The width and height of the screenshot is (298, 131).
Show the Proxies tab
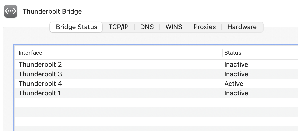(205, 27)
